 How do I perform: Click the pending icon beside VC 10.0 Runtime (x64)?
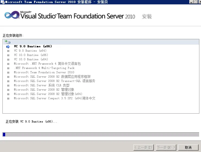click(8, 60)
